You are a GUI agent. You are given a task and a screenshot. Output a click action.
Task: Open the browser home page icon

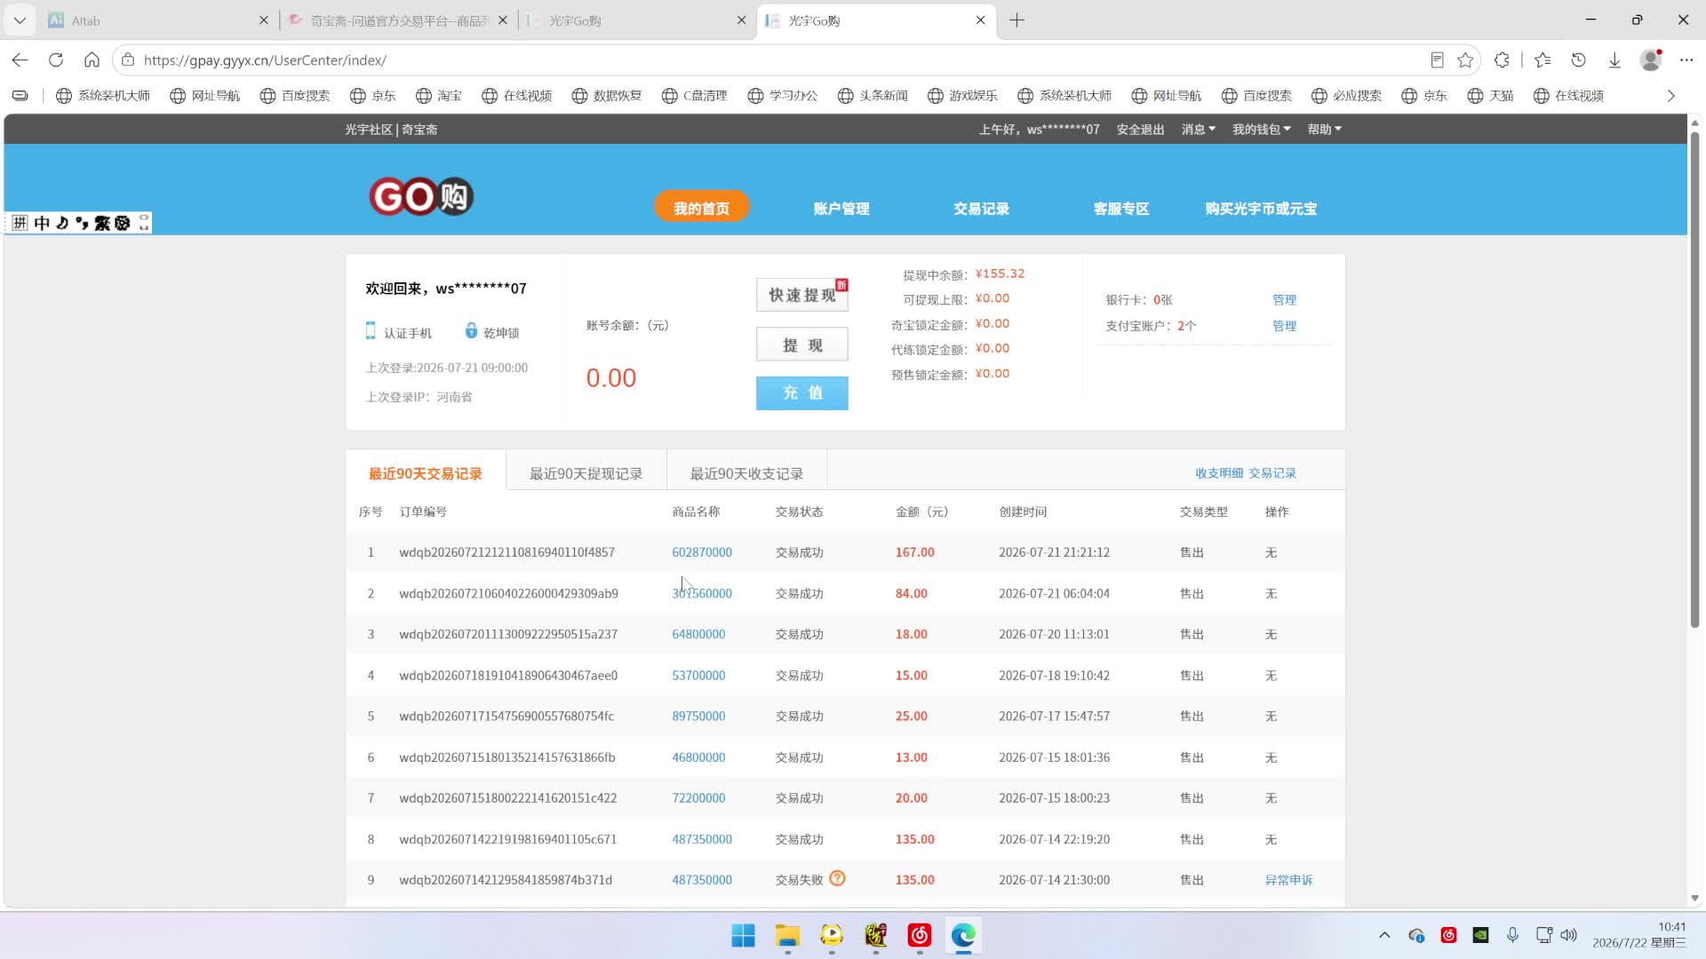coord(92,59)
